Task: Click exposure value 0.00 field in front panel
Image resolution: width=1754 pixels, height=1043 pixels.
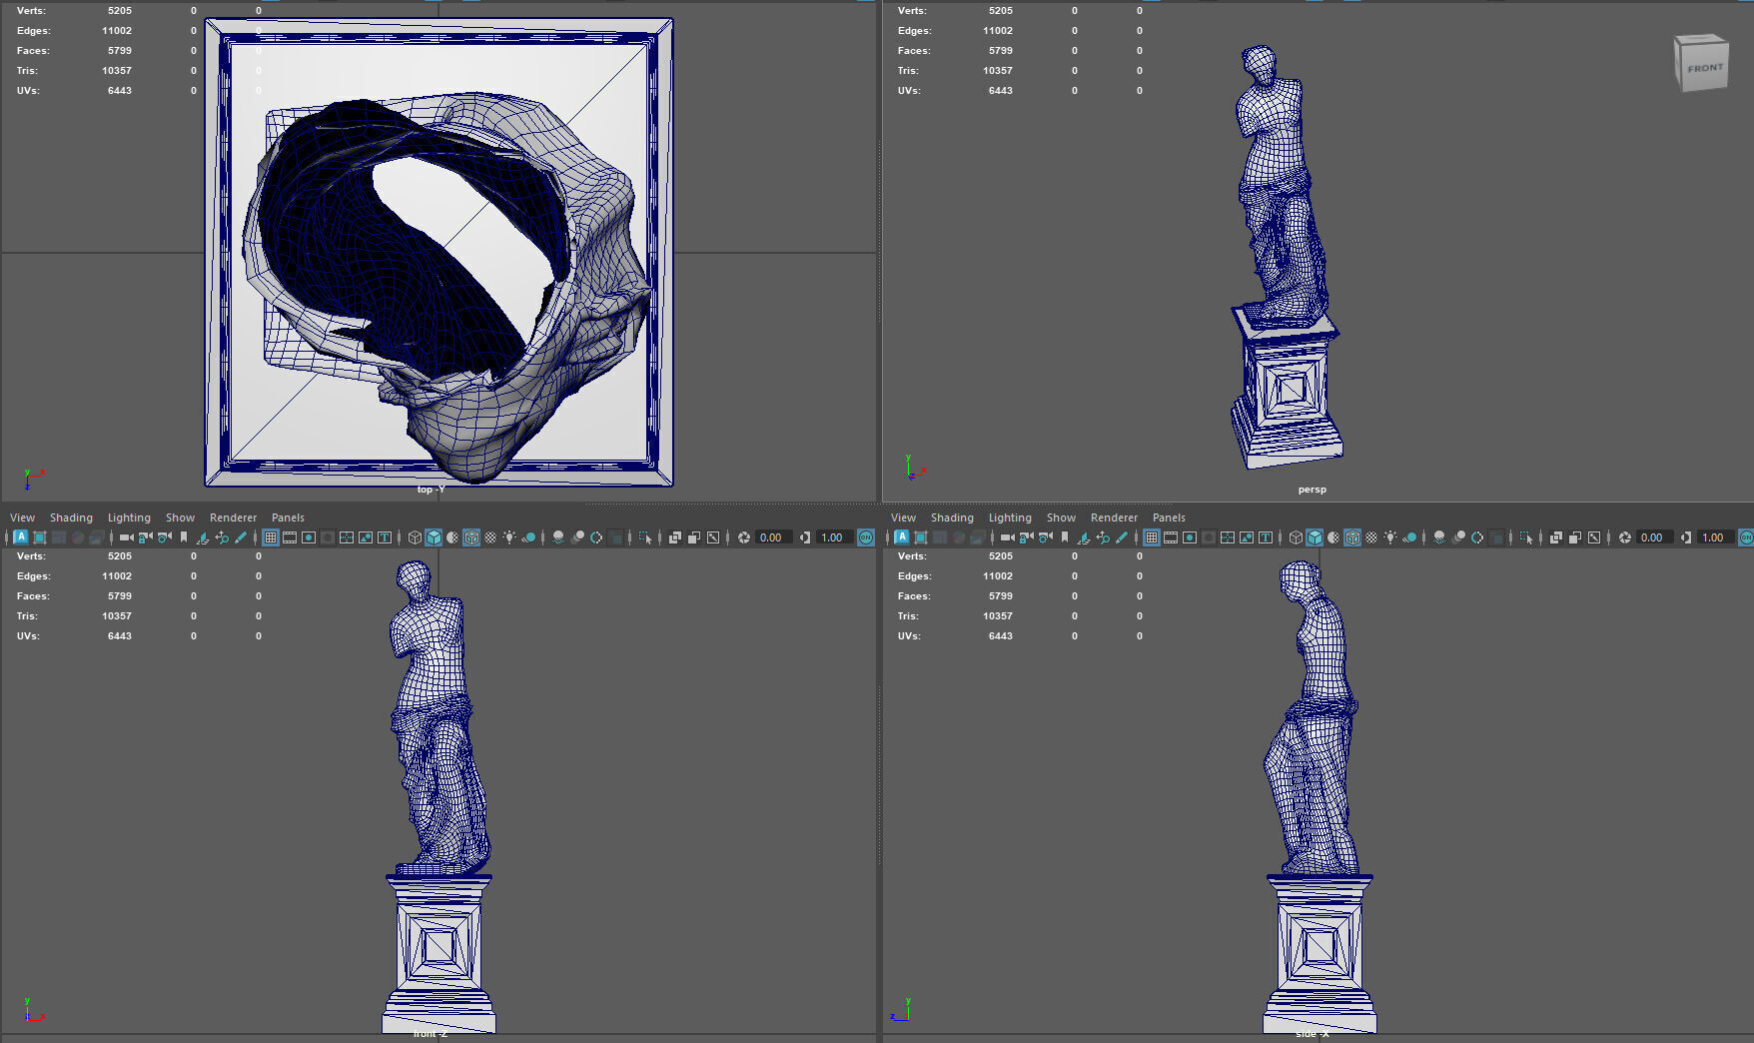Action: (x=773, y=537)
